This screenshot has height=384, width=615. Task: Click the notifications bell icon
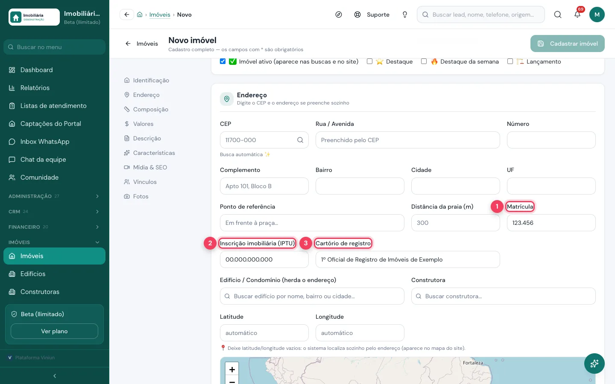(577, 15)
